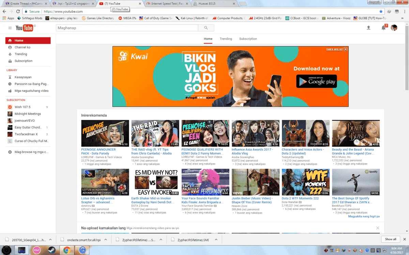
Task: Switch to Create Thread PHCorner tab
Action: tap(26, 3)
